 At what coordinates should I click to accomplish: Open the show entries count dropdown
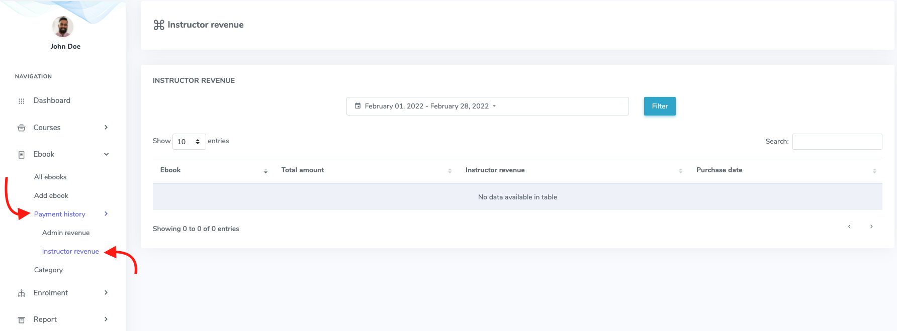(x=189, y=142)
